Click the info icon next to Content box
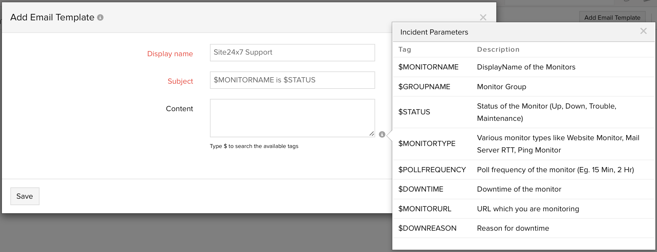The height and width of the screenshot is (252, 657). pyautogui.click(x=382, y=134)
